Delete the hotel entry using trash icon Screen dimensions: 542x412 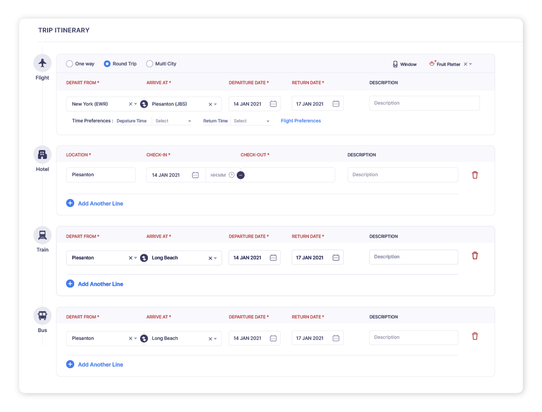475,175
